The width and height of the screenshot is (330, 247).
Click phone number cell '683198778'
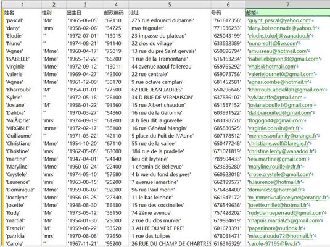click(x=226, y=120)
